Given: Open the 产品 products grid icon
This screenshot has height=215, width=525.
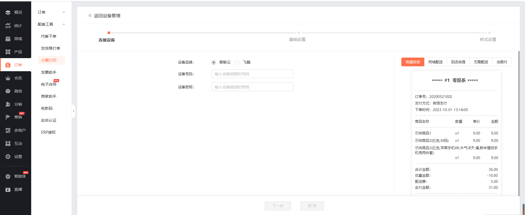Looking at the screenshot, I should (x=8, y=52).
